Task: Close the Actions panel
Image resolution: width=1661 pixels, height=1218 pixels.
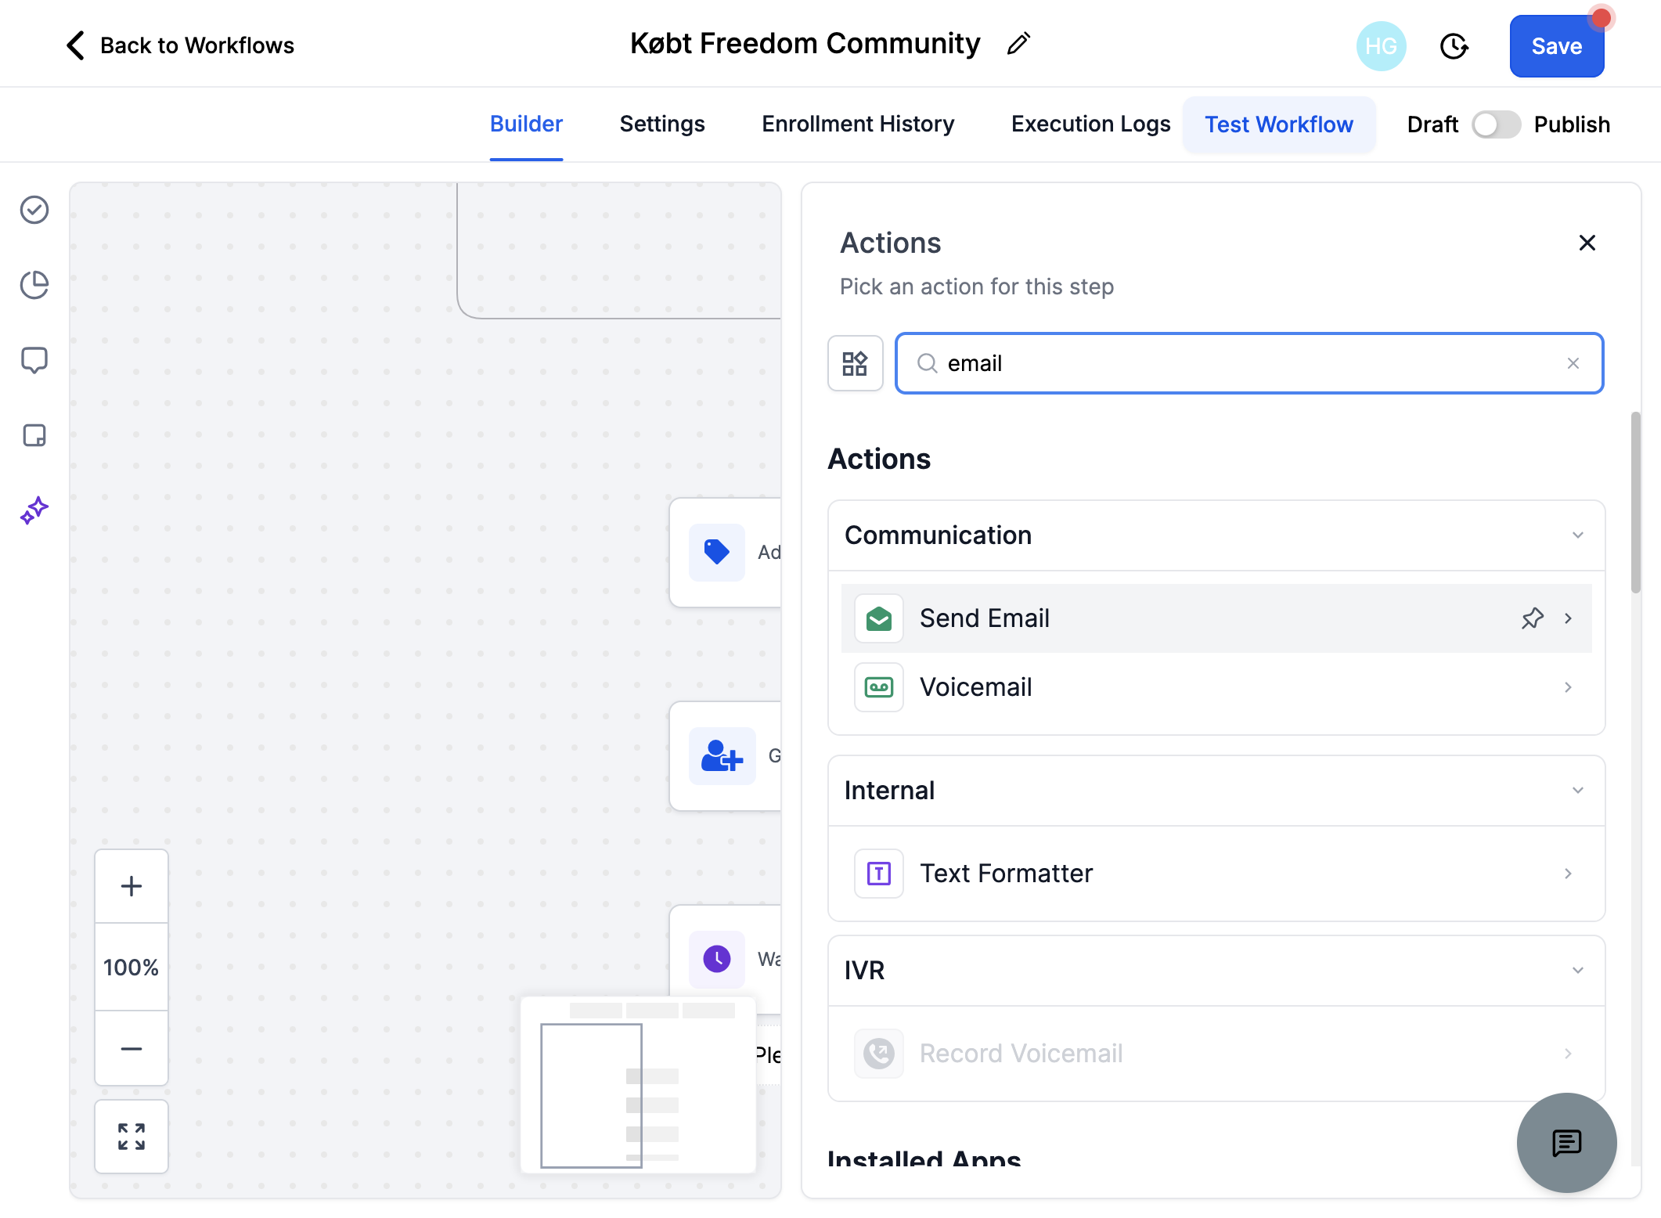Action: tap(1587, 243)
